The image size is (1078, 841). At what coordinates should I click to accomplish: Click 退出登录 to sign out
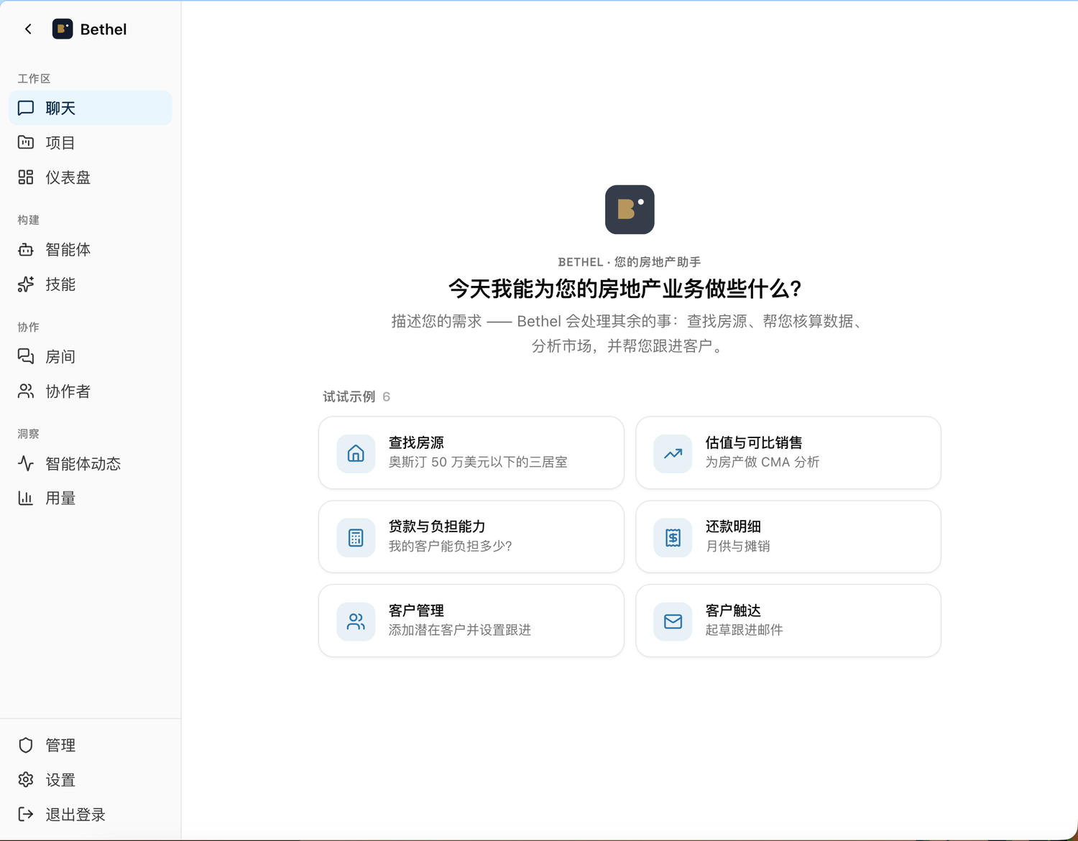[91, 814]
